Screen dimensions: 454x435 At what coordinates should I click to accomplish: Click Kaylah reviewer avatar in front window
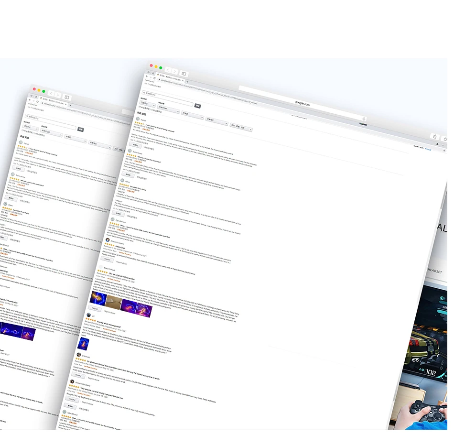pos(138,119)
